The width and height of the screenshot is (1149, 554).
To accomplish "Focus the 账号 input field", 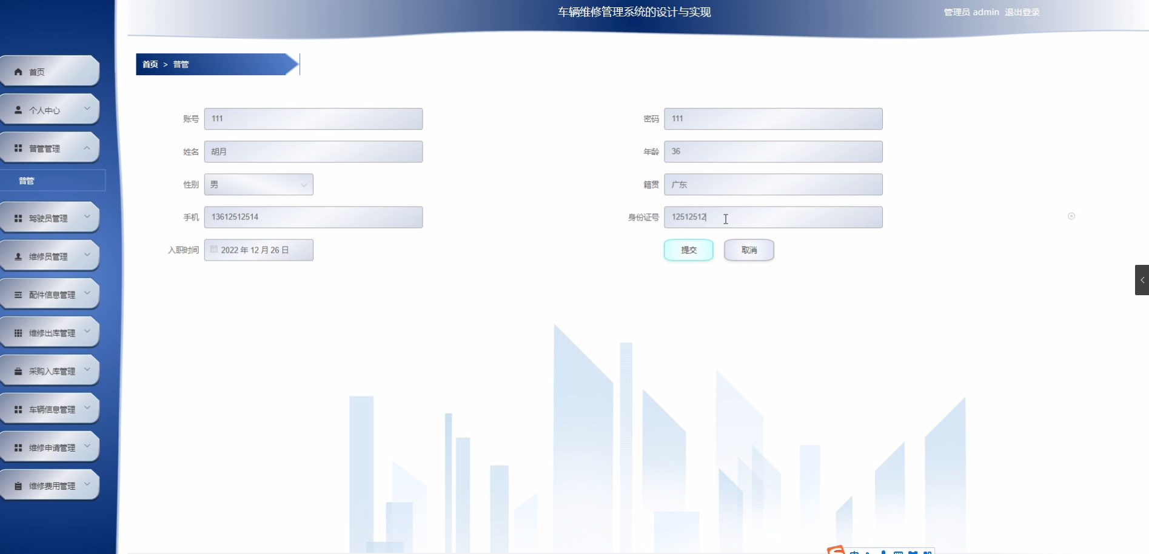I will (x=313, y=119).
